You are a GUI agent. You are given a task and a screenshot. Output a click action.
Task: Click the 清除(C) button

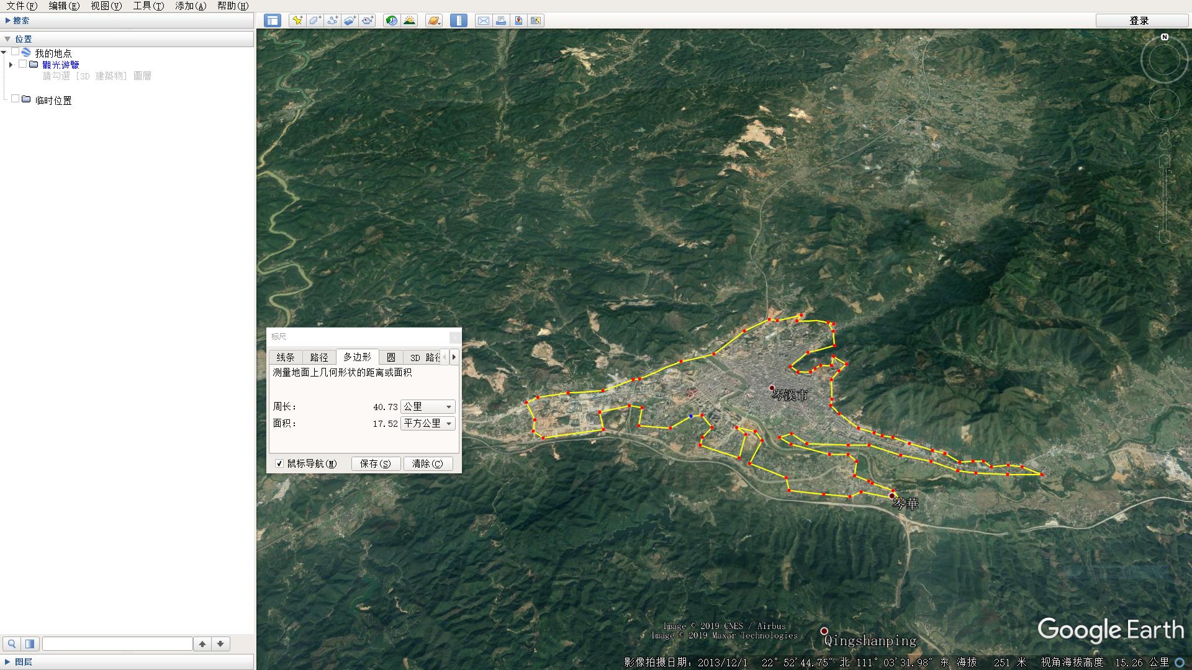[x=428, y=463]
